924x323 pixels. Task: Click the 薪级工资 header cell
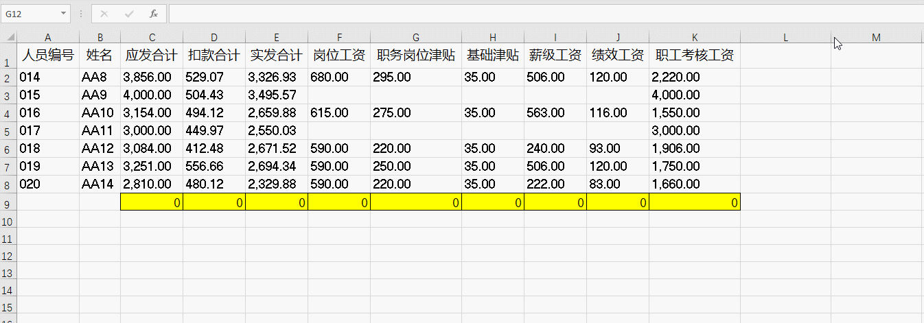555,56
